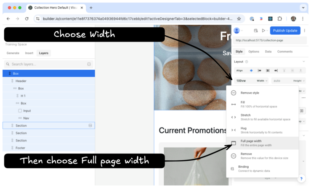Open the browser extensions puzzle icon
The height and width of the screenshot is (188, 311).
(x=279, y=19)
